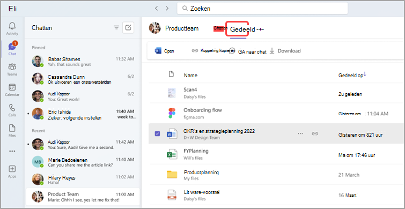Open chat with Cassandra Dunn
The height and width of the screenshot is (209, 405).
pos(83,79)
